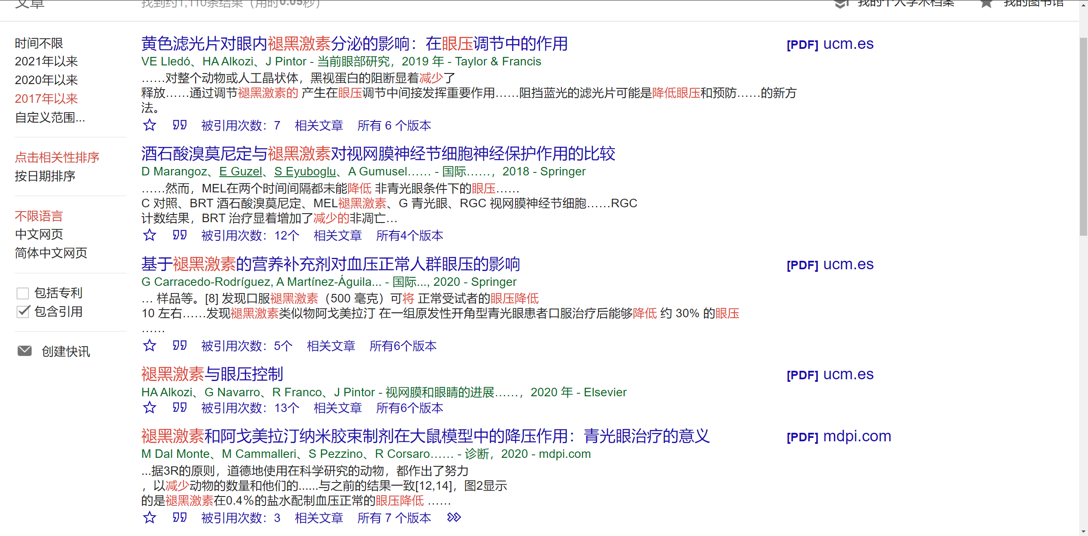
Task: Open cite dialog for the third result
Action: [179, 345]
